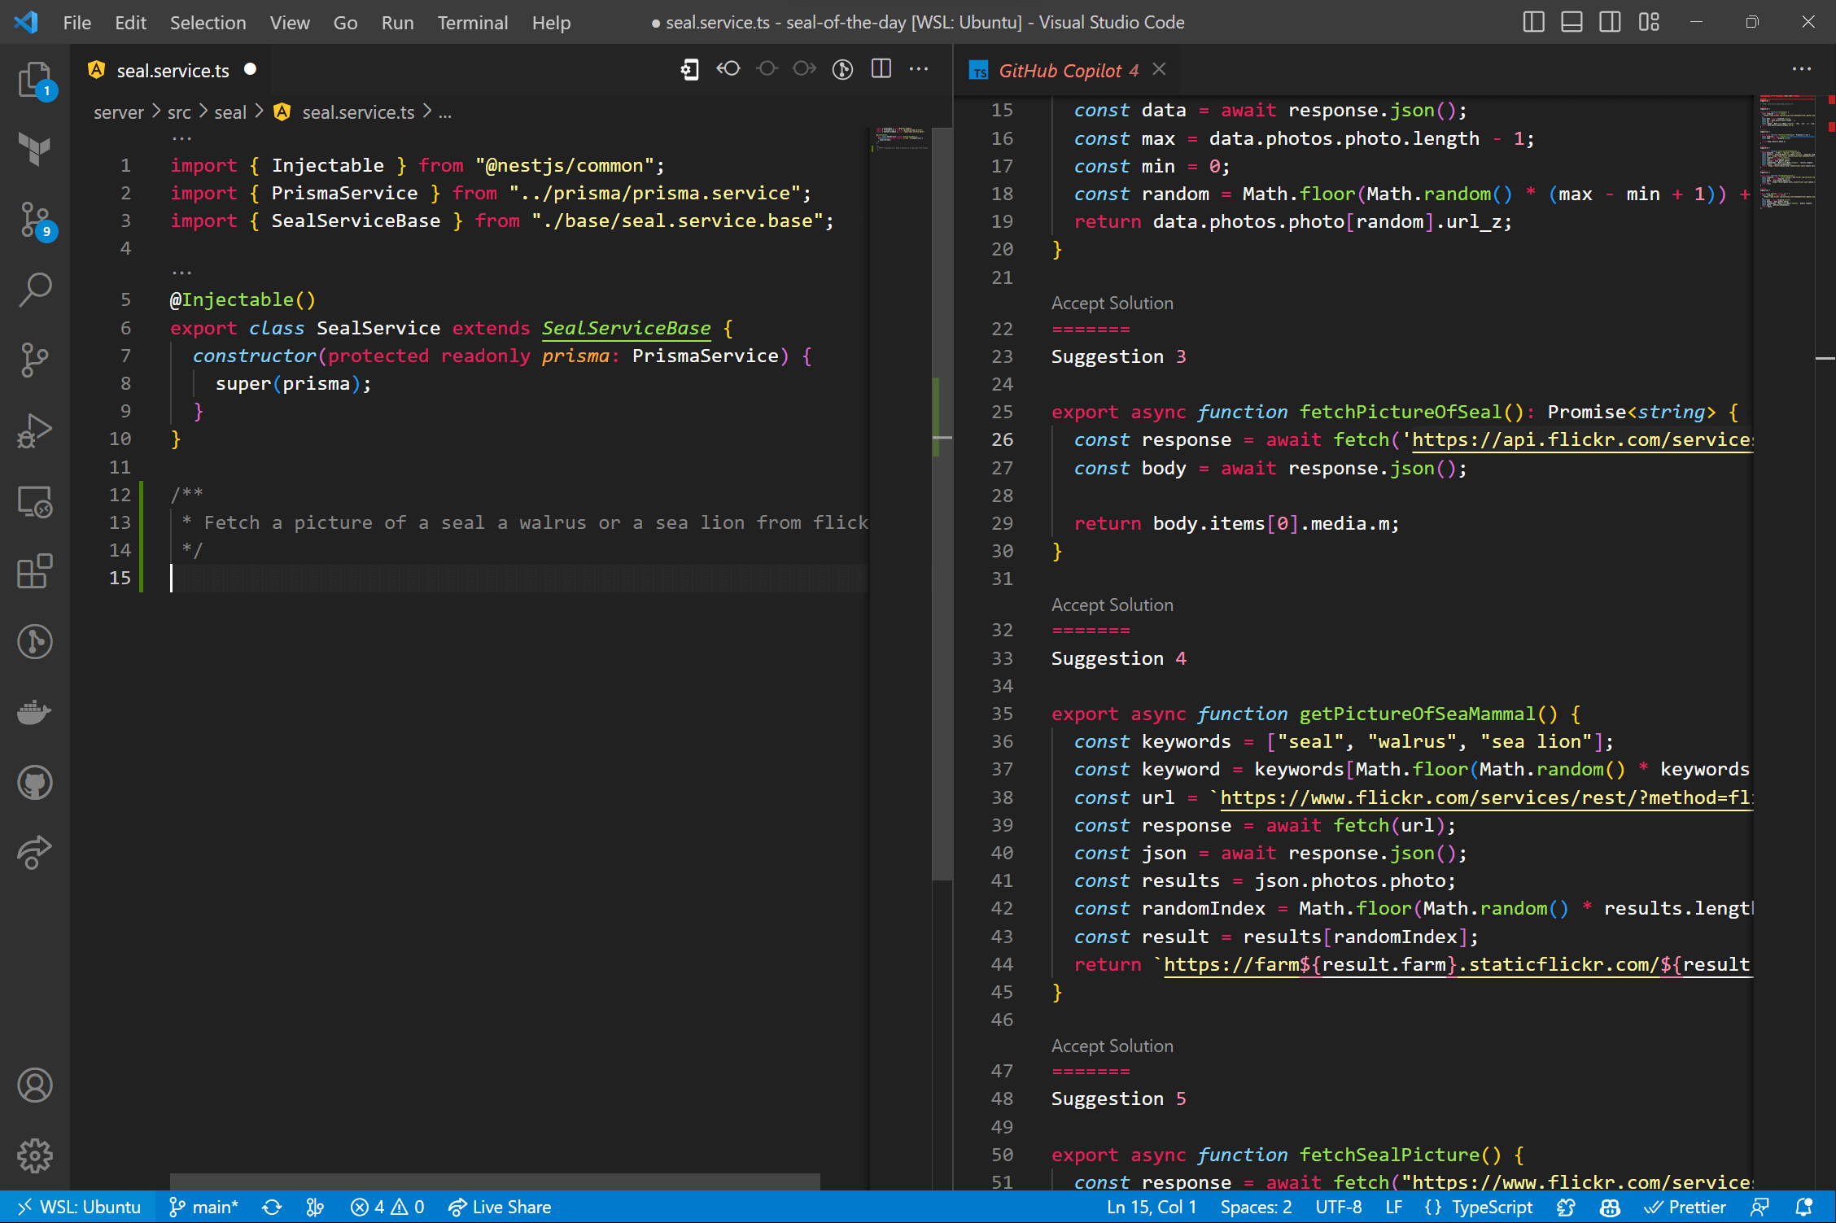Open the server breadcrumb dropdown
The height and width of the screenshot is (1223, 1836).
(118, 112)
